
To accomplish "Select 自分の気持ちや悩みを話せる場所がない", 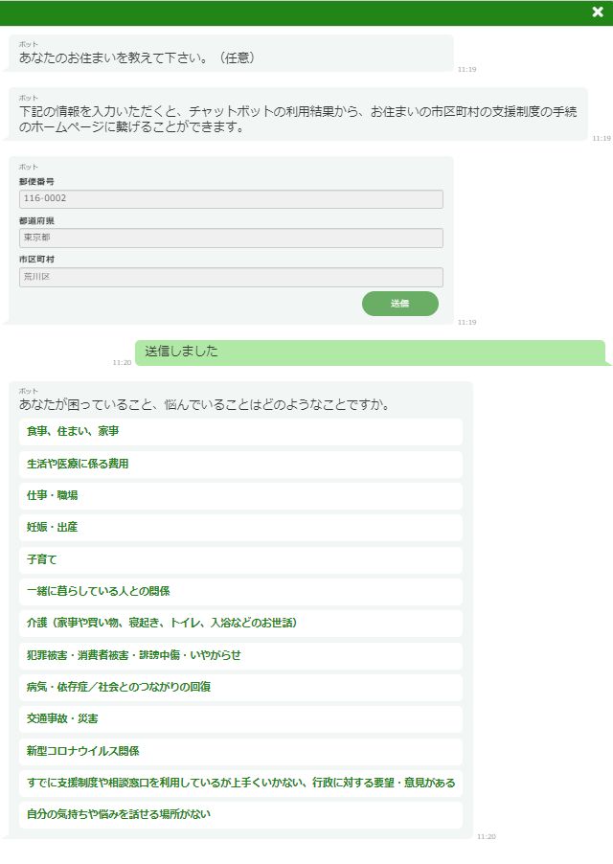I will click(240, 815).
